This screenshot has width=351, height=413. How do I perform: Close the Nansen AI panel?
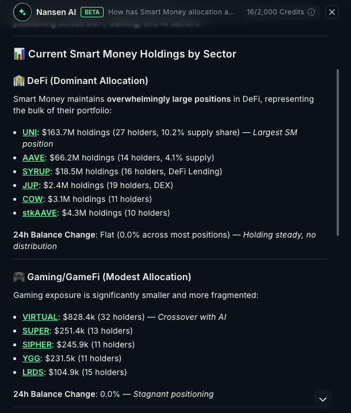(332, 12)
